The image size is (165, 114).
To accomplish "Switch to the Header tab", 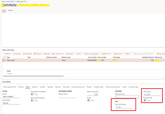I will click(x=10, y=10).
